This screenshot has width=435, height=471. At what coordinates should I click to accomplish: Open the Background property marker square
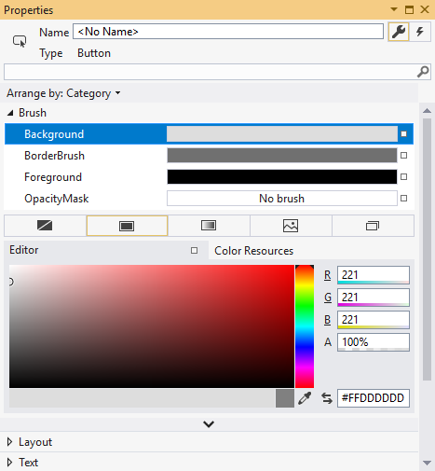[x=403, y=134]
